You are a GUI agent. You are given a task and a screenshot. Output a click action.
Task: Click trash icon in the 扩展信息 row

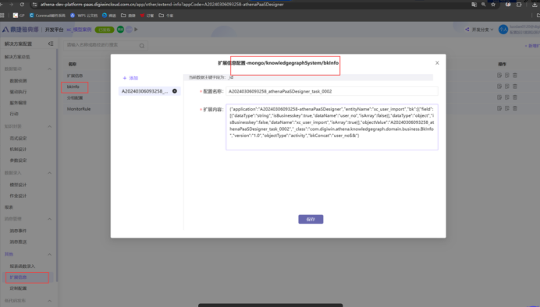click(515, 76)
